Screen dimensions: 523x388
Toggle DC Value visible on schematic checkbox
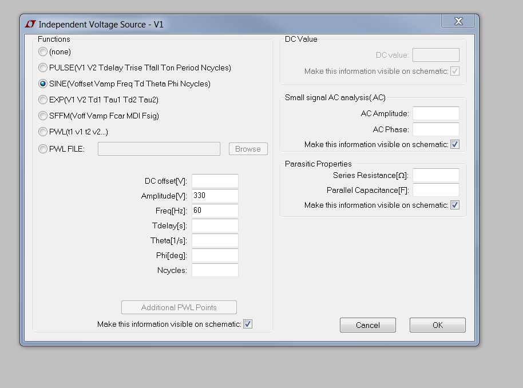click(455, 71)
